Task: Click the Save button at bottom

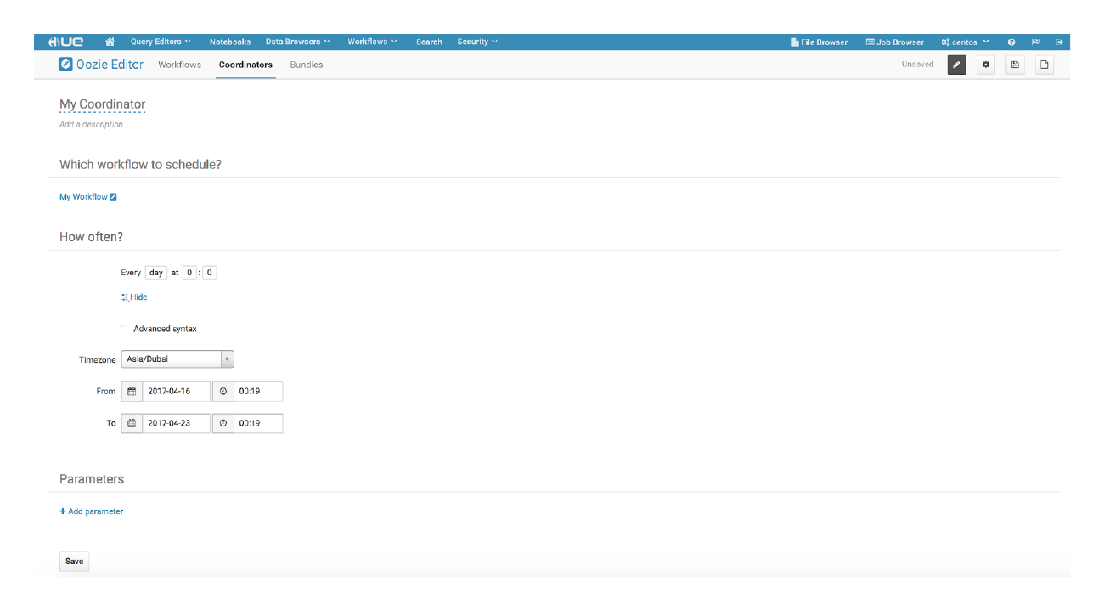Action: pos(74,562)
